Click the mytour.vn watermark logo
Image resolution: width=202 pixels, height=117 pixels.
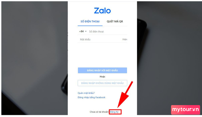(x=186, y=110)
